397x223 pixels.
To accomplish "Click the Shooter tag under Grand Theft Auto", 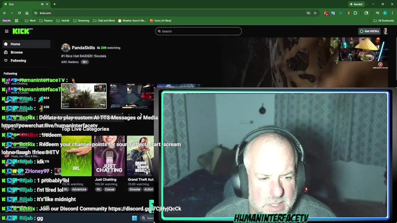I will 135,190.
